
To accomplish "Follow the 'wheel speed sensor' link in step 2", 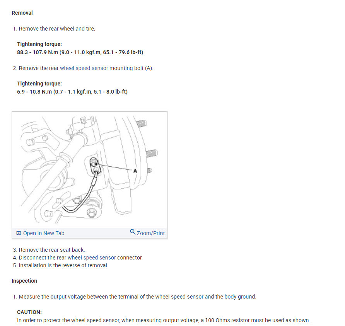I will 84,68.
